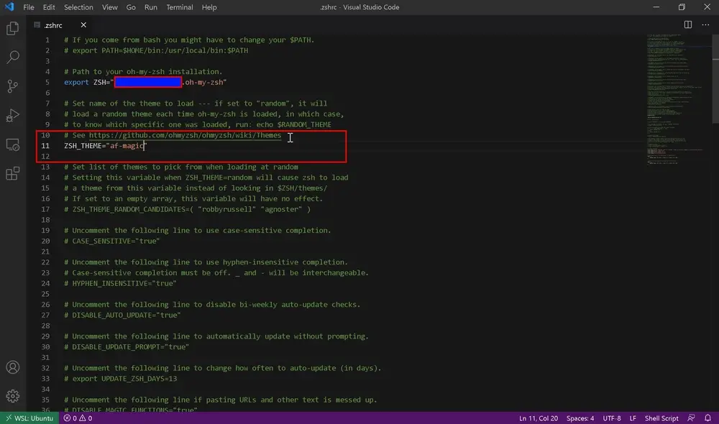This screenshot has width=719, height=424.
Task: Click the '# export UPDATE_ZSH_DAYS=13' line
Action: (x=121, y=379)
